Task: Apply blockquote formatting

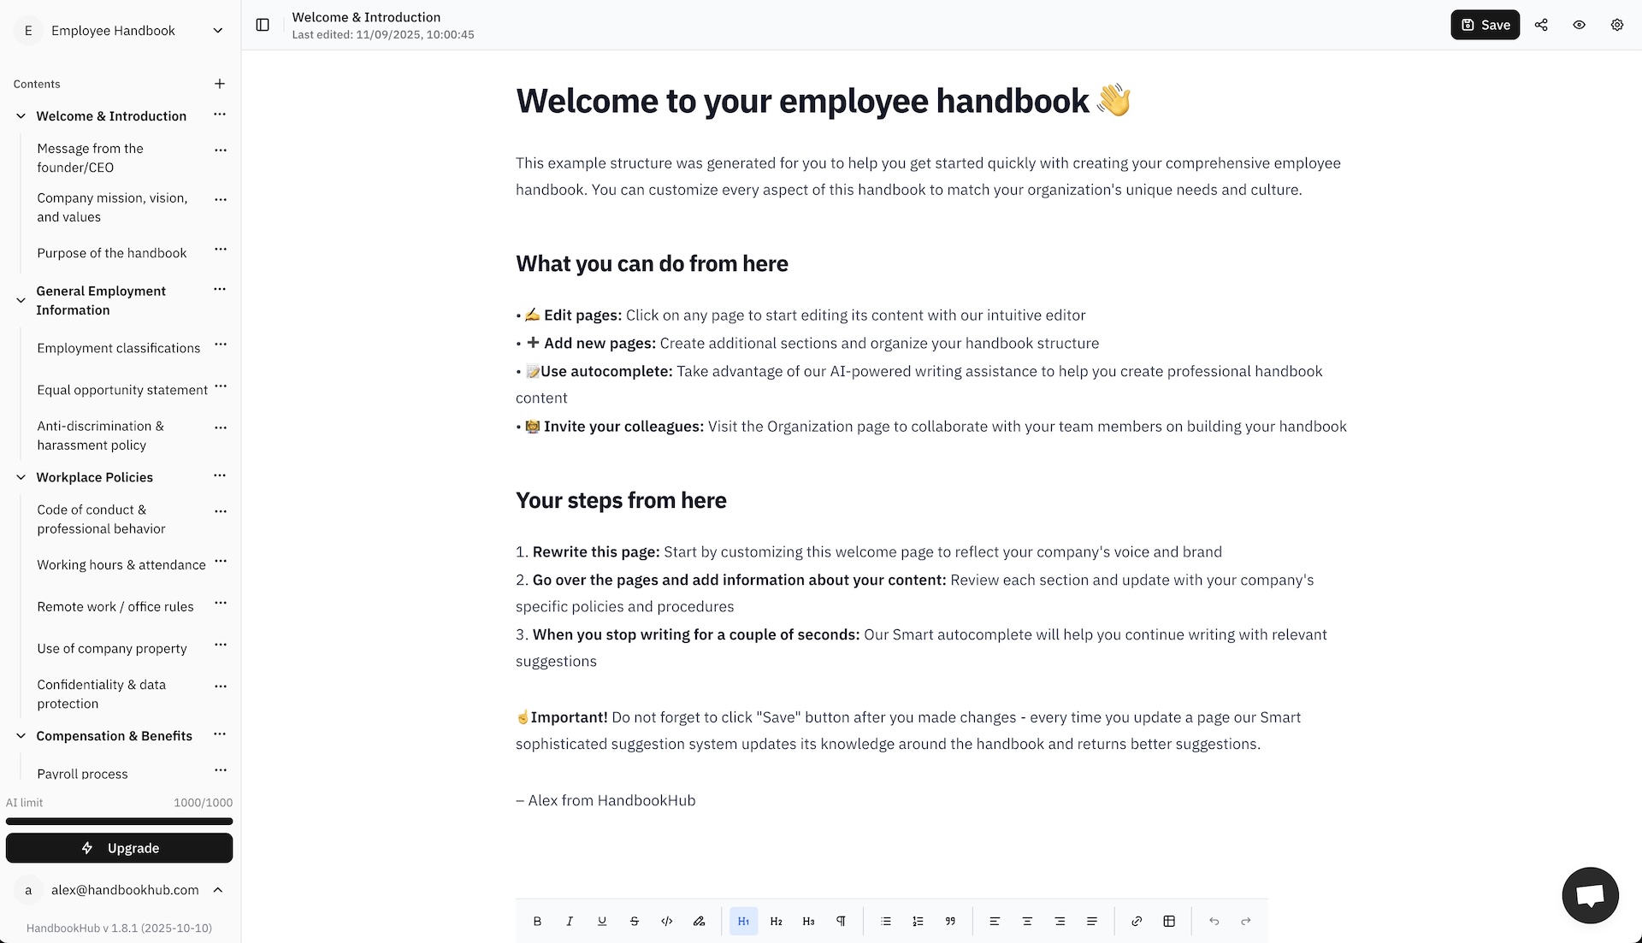Action: (x=950, y=921)
